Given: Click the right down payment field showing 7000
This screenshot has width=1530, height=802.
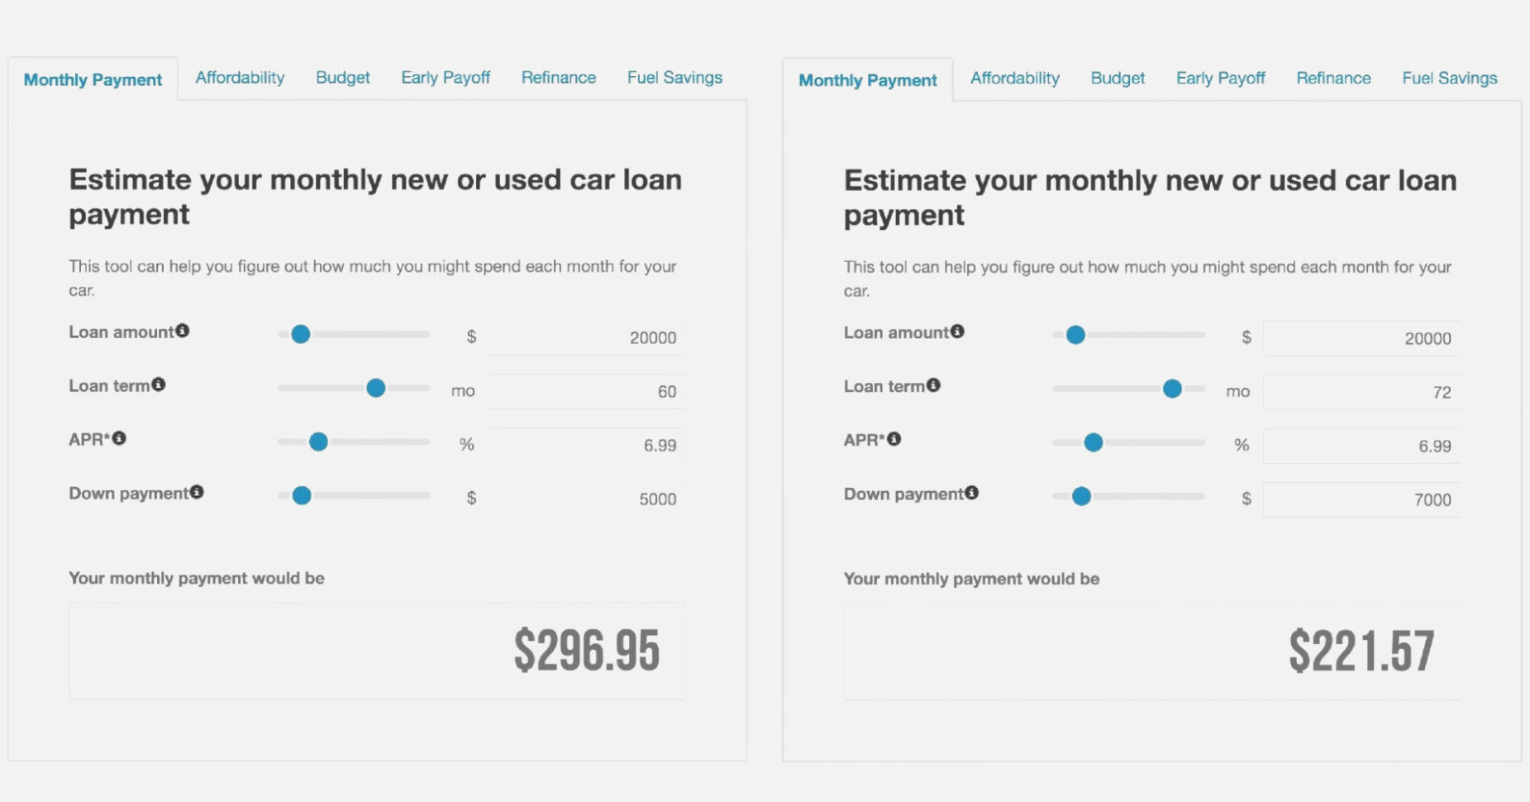Looking at the screenshot, I should pyautogui.click(x=1361, y=499).
